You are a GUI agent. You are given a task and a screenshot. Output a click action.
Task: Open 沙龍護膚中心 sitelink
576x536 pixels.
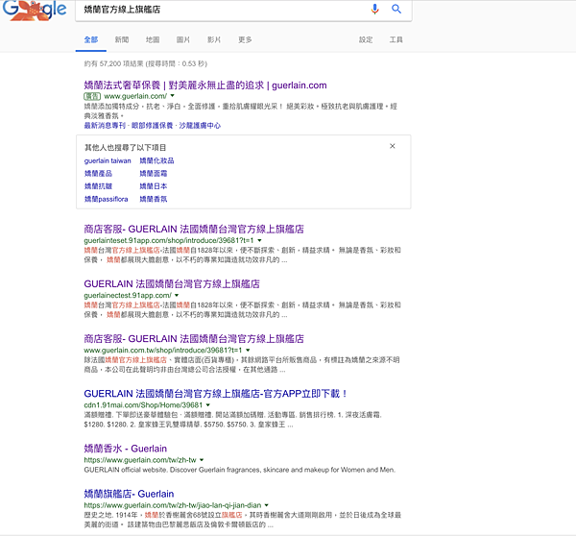click(x=200, y=126)
